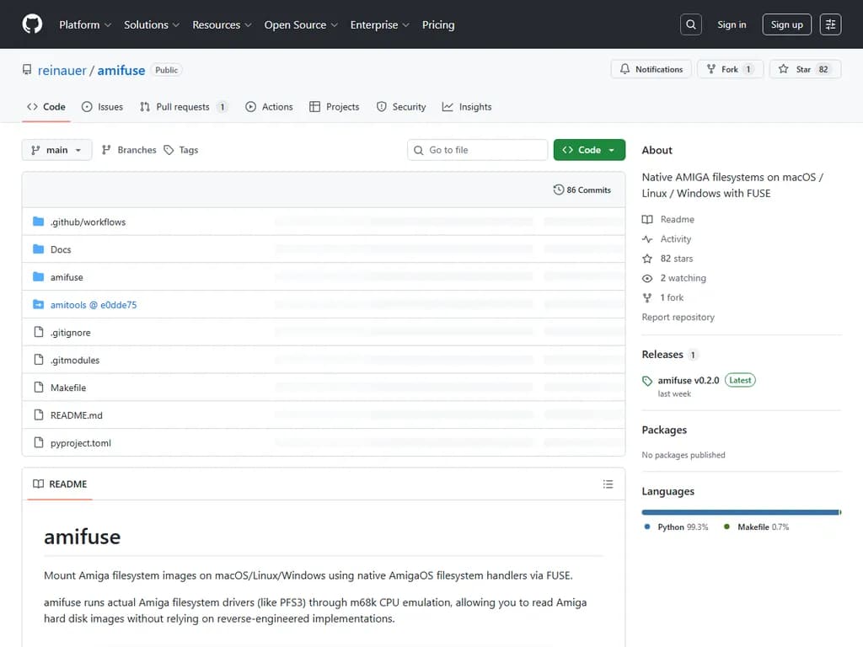Switch to the Issues tab
The width and height of the screenshot is (863, 647).
pos(102,107)
